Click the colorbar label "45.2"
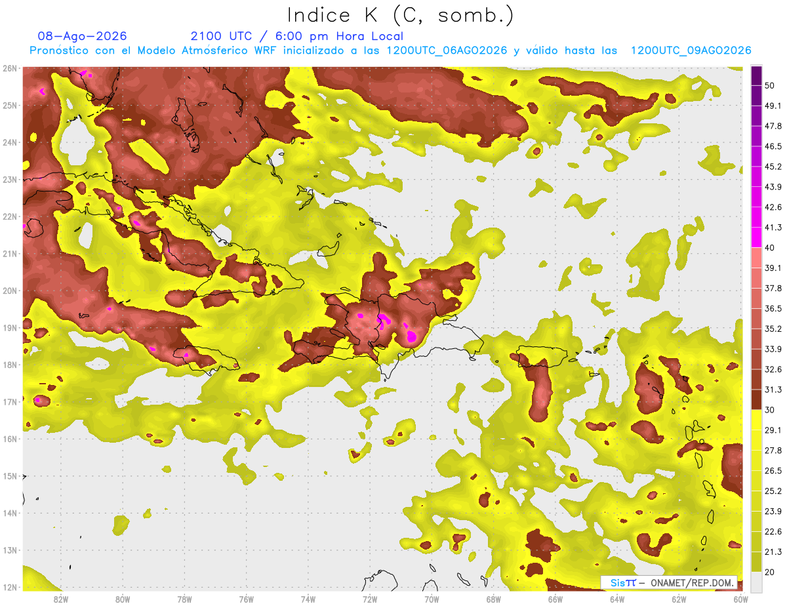 pyautogui.click(x=773, y=167)
